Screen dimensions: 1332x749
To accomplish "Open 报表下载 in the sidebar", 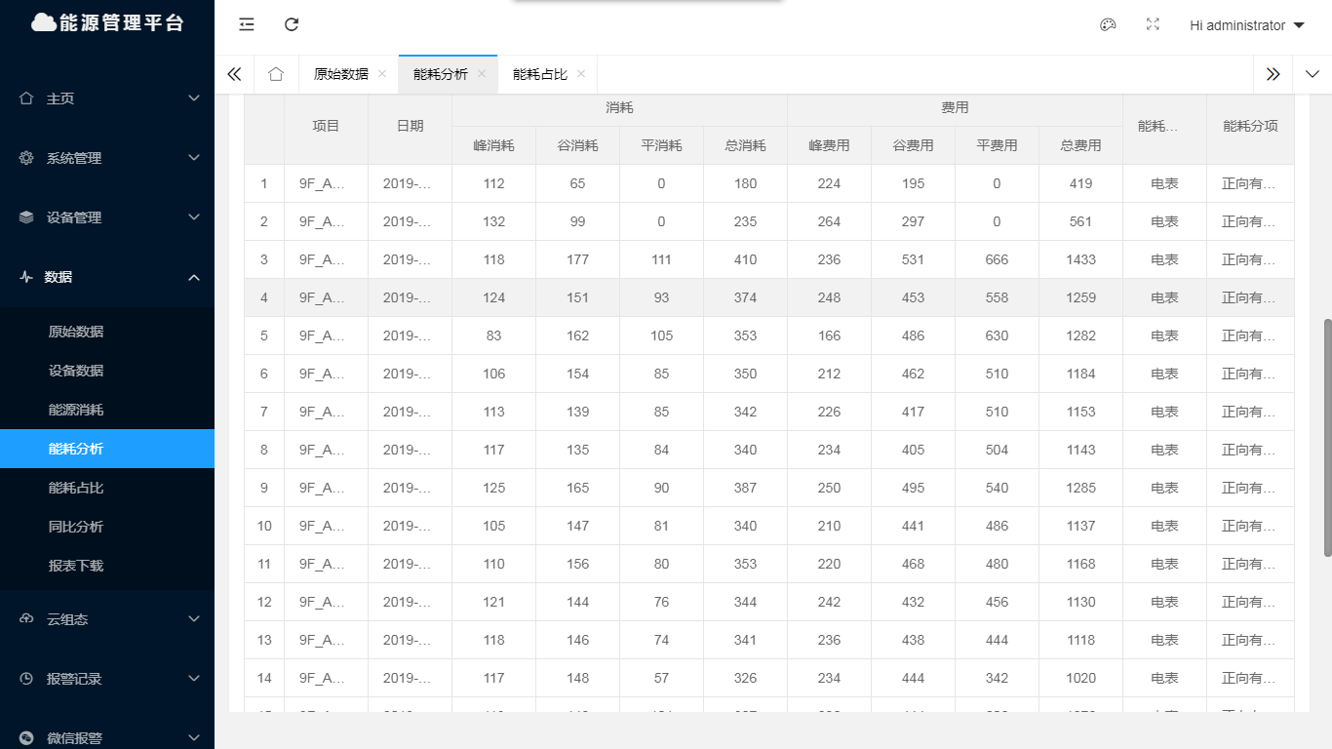I will (76, 566).
